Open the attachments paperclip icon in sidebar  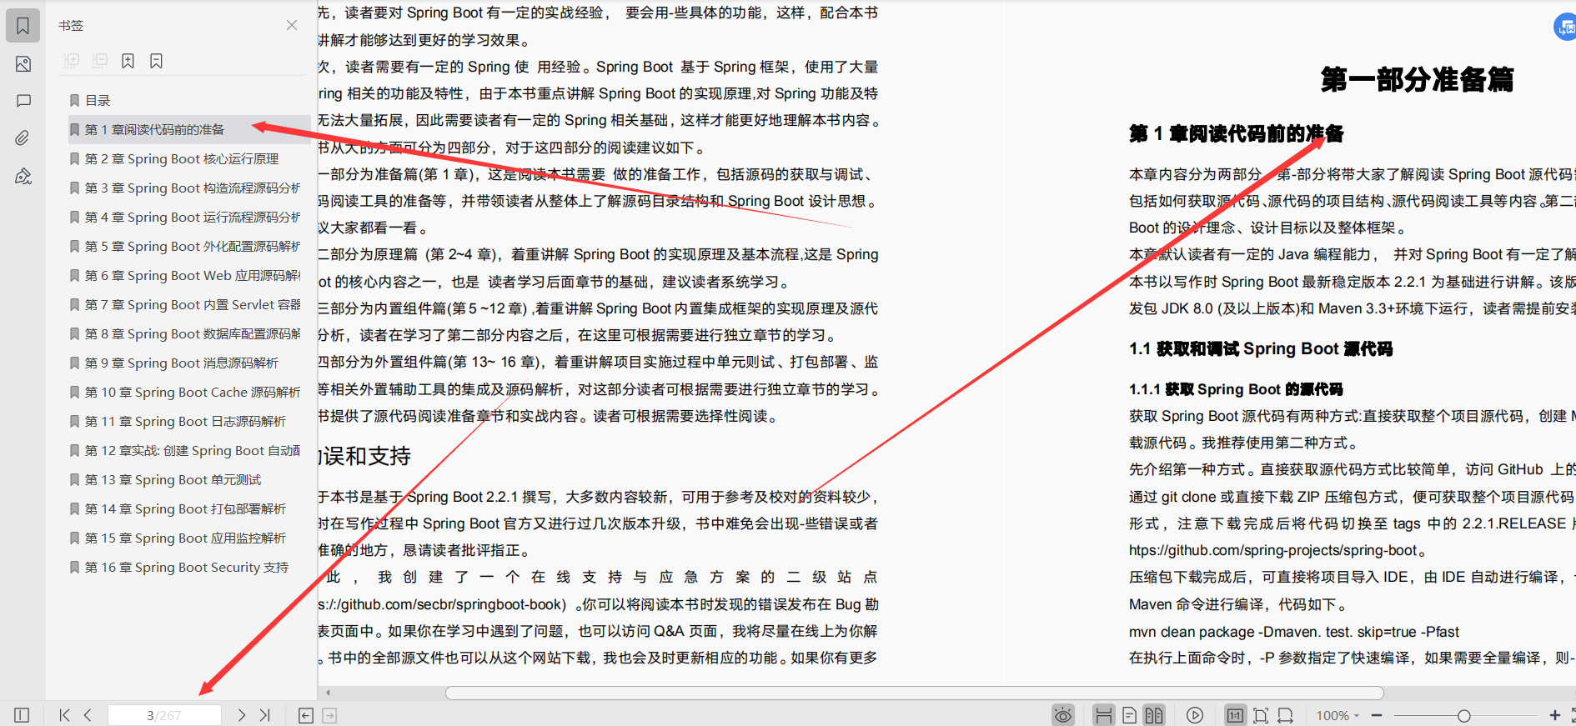click(23, 138)
